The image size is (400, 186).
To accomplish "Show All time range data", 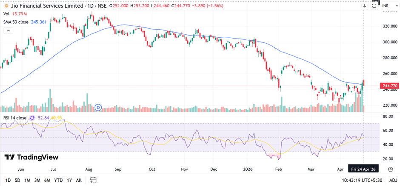I will point(79,180).
